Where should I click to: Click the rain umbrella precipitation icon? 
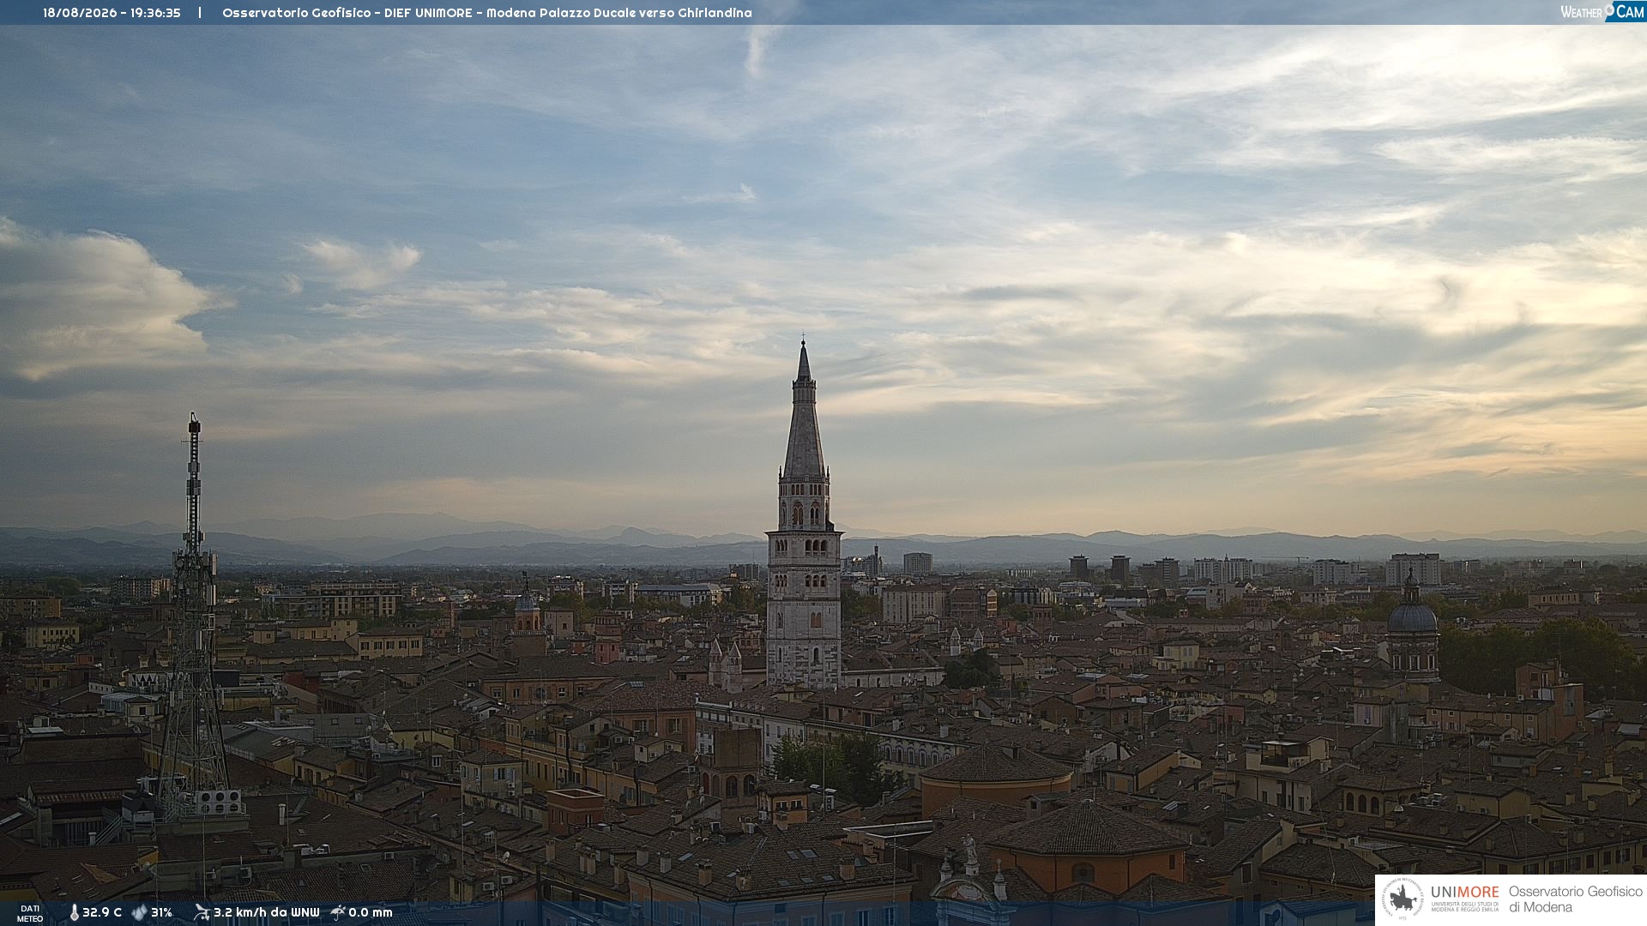click(338, 912)
